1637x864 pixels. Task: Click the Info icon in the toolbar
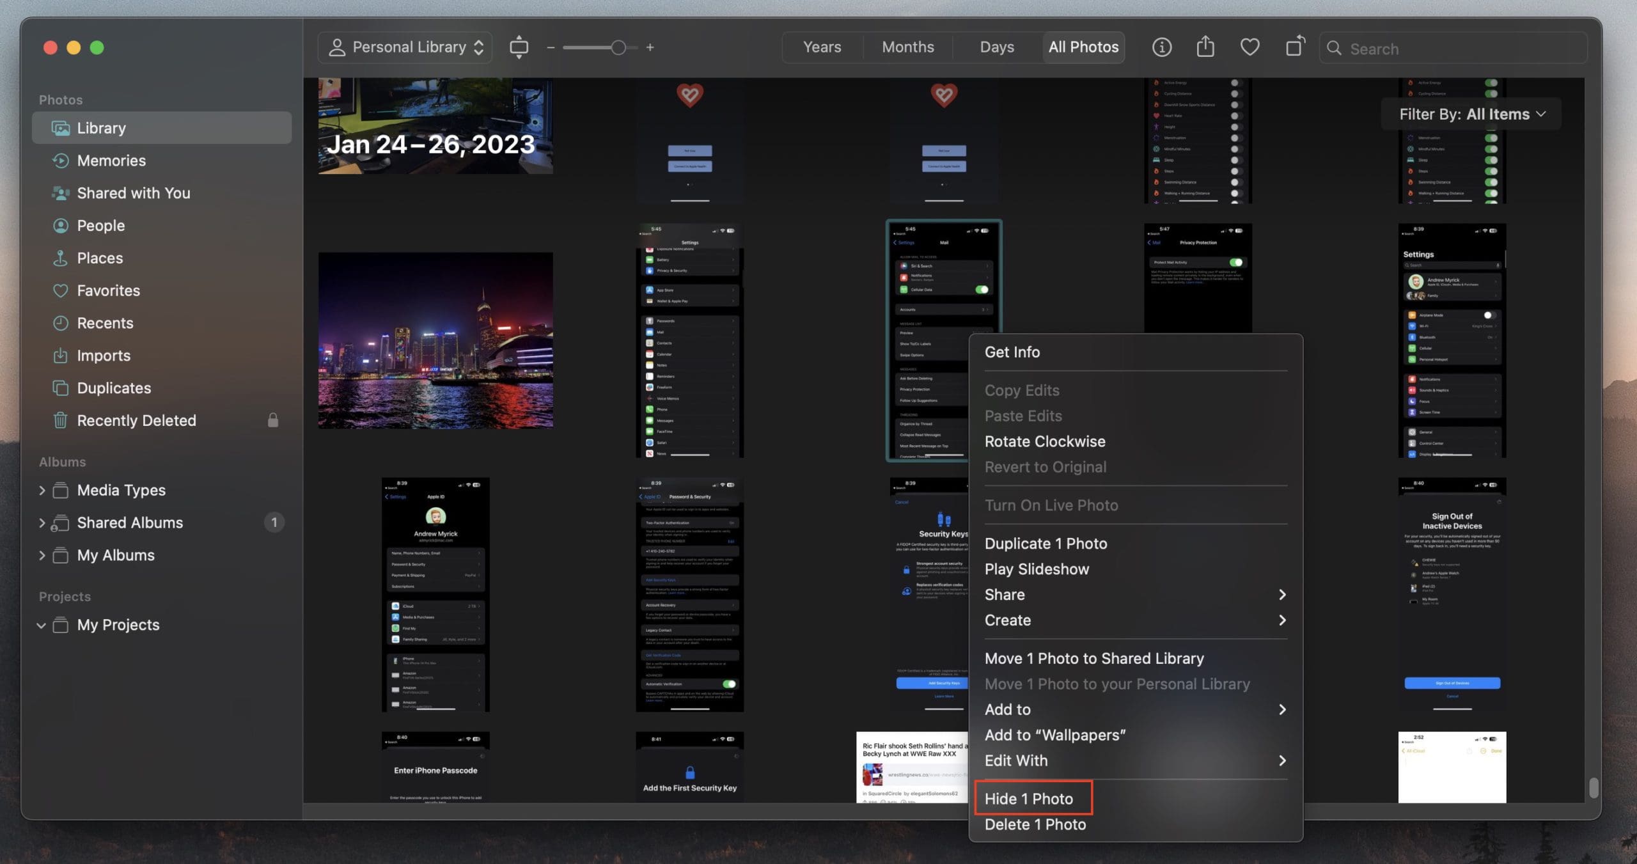(1161, 47)
